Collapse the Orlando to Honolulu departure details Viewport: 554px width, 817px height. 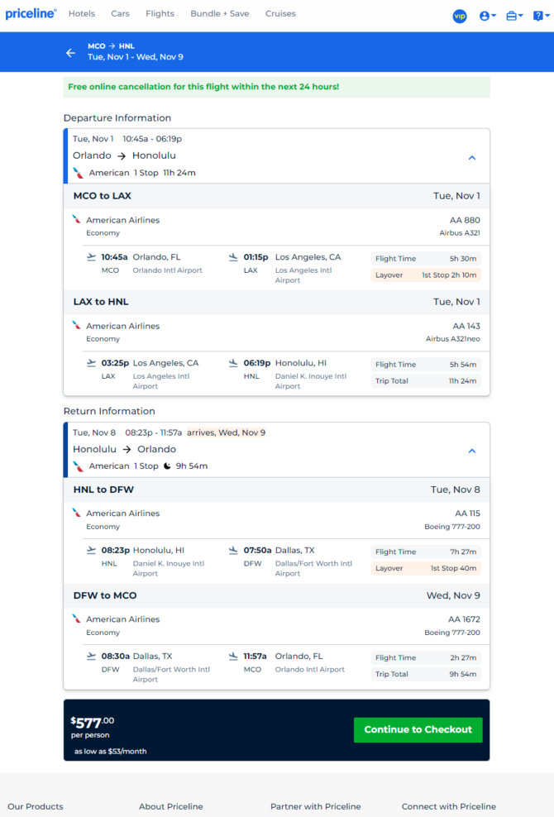coord(471,157)
